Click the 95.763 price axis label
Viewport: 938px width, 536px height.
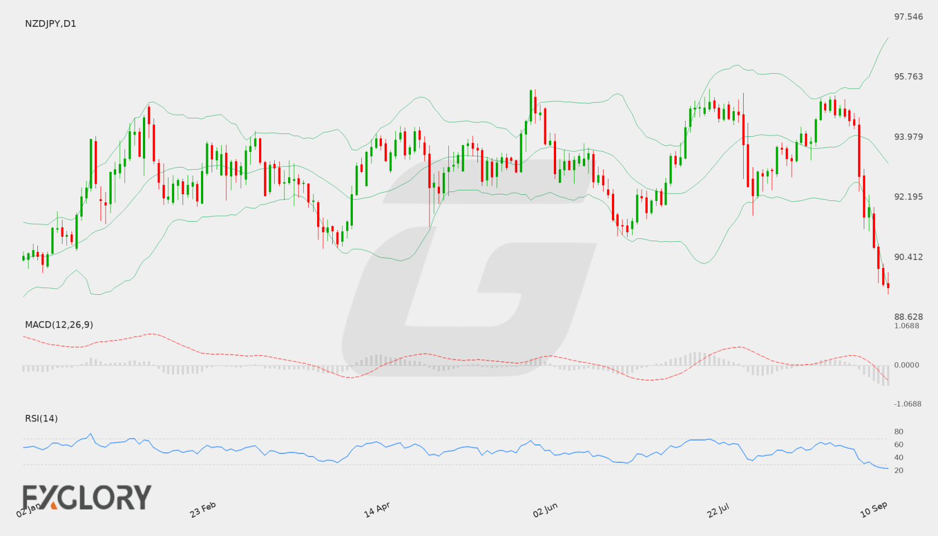pyautogui.click(x=908, y=76)
